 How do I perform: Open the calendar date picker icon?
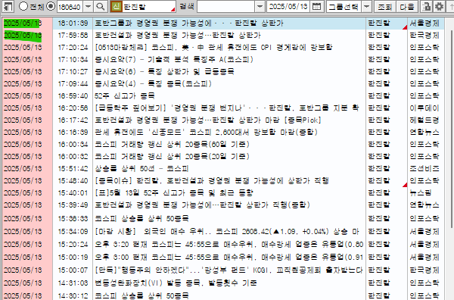pos(317,6)
